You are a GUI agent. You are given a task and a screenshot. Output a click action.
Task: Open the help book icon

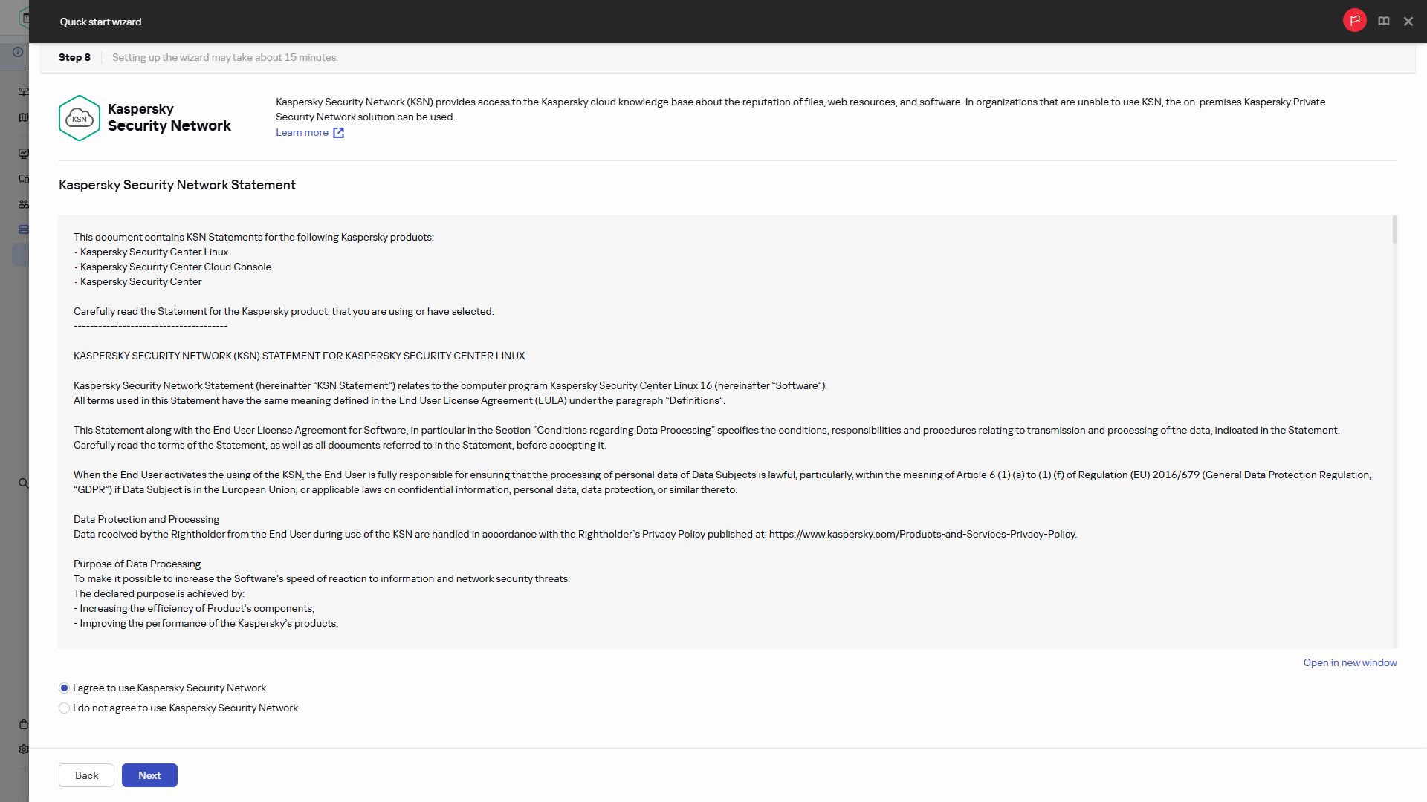[1383, 22]
